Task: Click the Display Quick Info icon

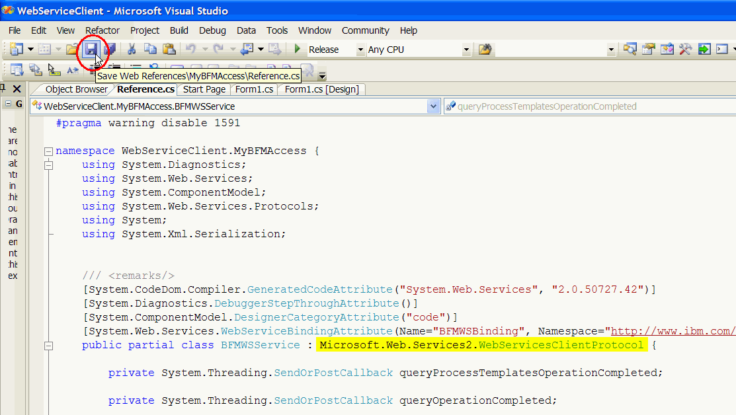Action: (54, 70)
